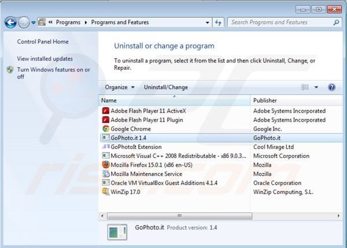Open the address bar history dropdown
This screenshot has height=248, width=347.
[208, 22]
